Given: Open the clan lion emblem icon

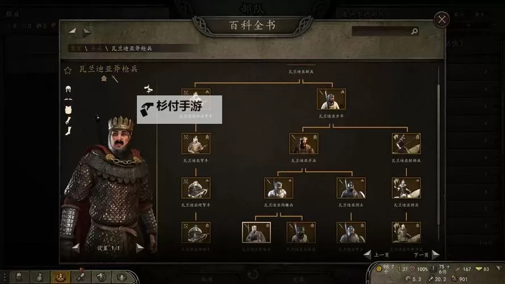Looking at the screenshot, I should click(101, 277).
